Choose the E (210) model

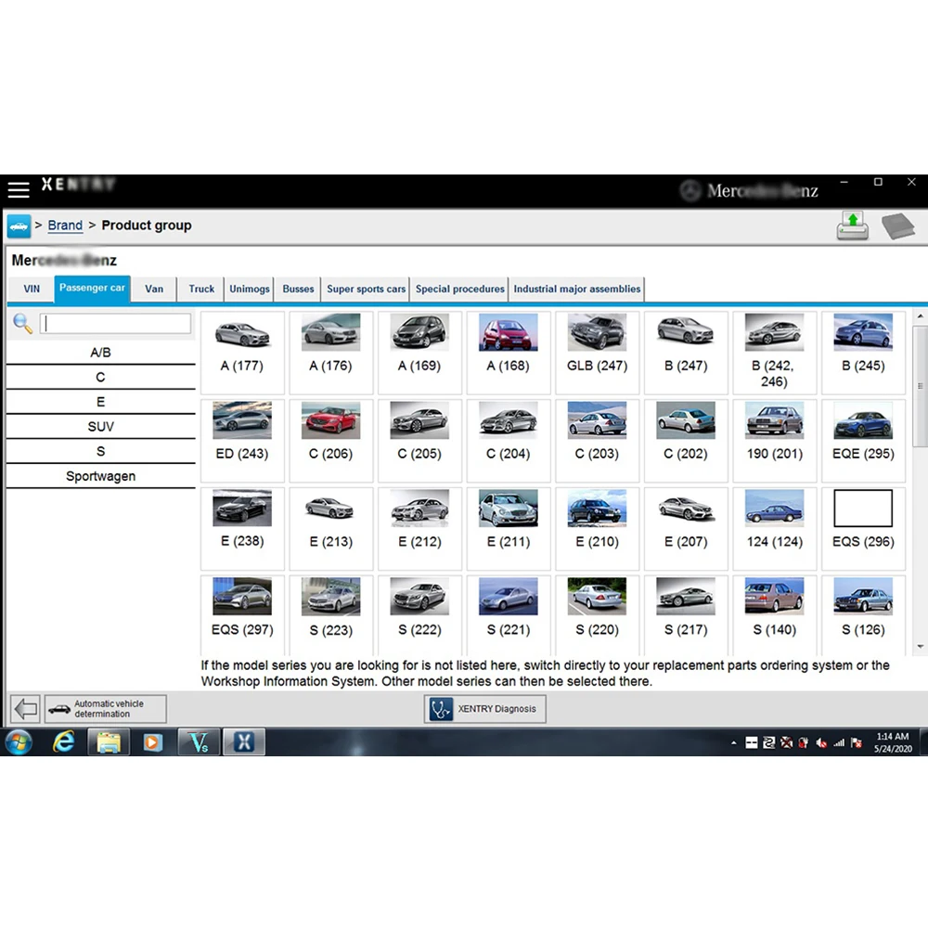pyautogui.click(x=597, y=529)
